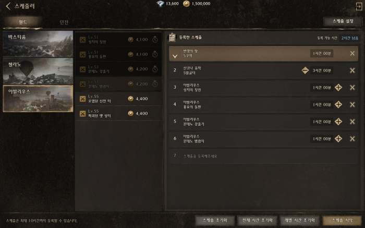Viewport: 365px width, 228px height.
Task: Add time with plus icon on row 3
Action: [338, 88]
